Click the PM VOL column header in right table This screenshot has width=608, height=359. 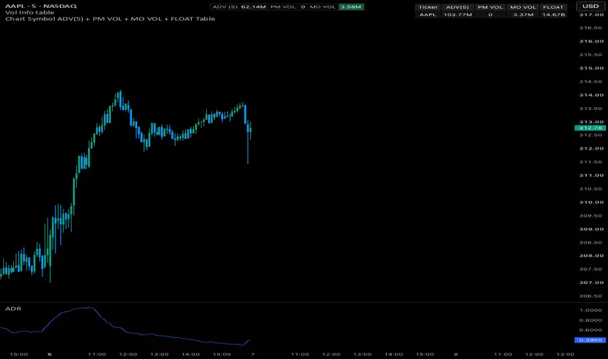click(x=490, y=7)
